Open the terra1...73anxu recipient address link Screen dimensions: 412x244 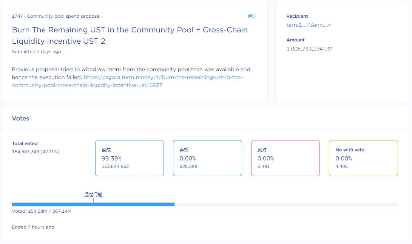[306, 25]
